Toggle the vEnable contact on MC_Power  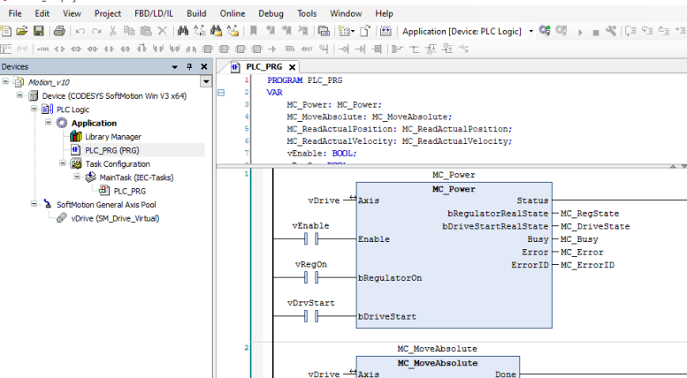310,239
